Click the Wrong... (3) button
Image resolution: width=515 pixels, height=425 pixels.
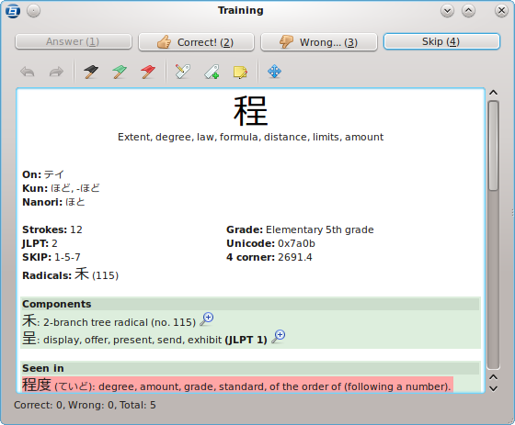(x=318, y=42)
